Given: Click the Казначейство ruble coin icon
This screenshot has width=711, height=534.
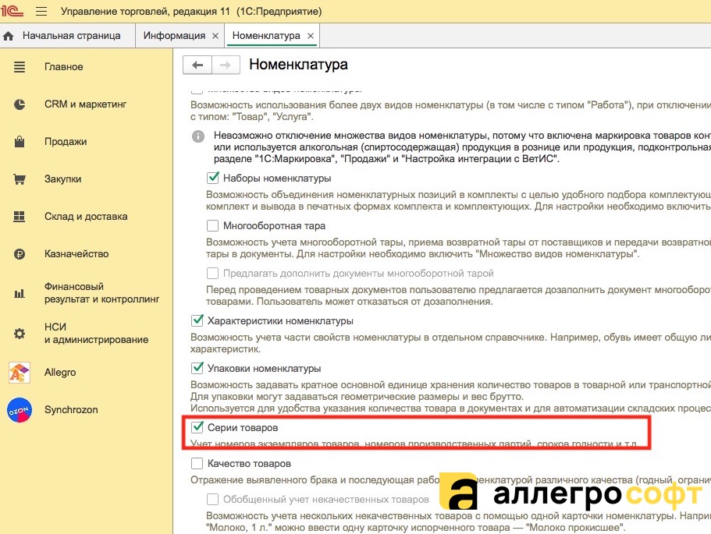Looking at the screenshot, I should [x=20, y=254].
